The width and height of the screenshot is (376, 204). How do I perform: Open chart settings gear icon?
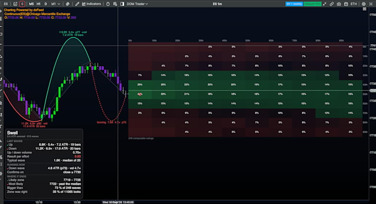(364, 4)
